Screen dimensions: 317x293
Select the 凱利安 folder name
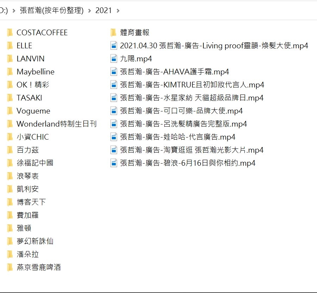[x=28, y=189]
